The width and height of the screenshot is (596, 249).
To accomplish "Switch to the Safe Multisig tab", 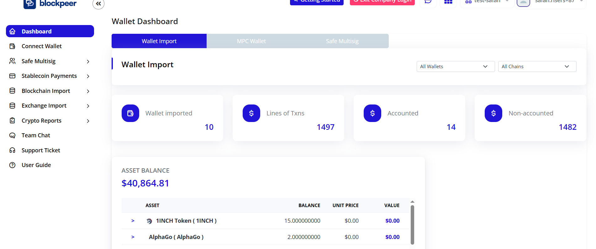I will tap(342, 41).
